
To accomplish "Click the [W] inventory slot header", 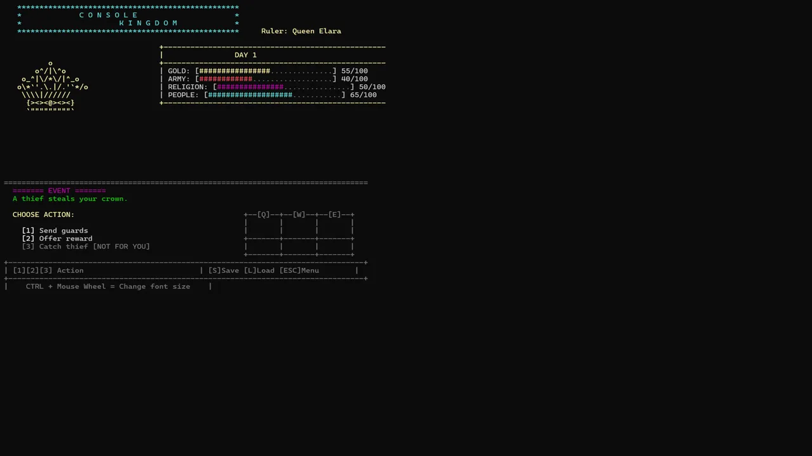I will [x=299, y=215].
